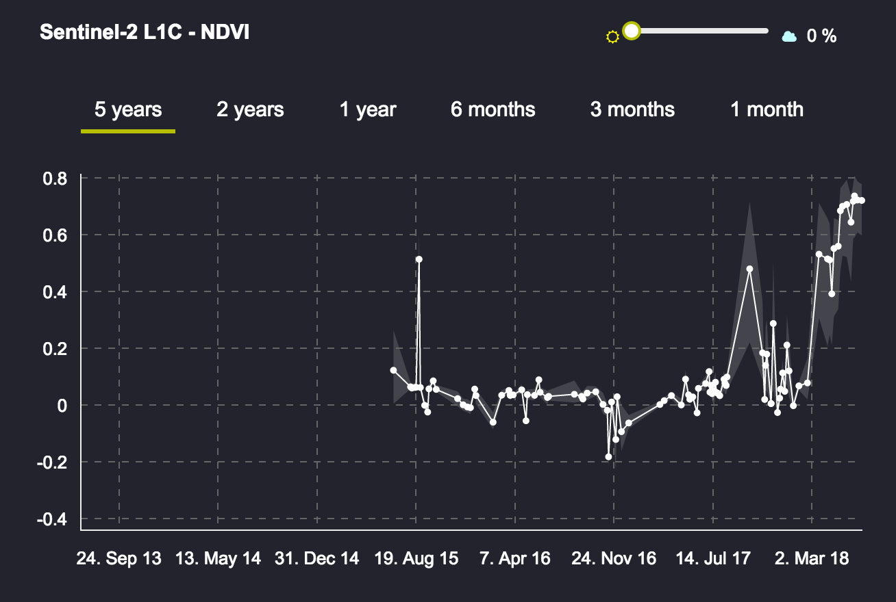Choose the 3 months time range
This screenshot has height=602, width=896.
pos(632,109)
